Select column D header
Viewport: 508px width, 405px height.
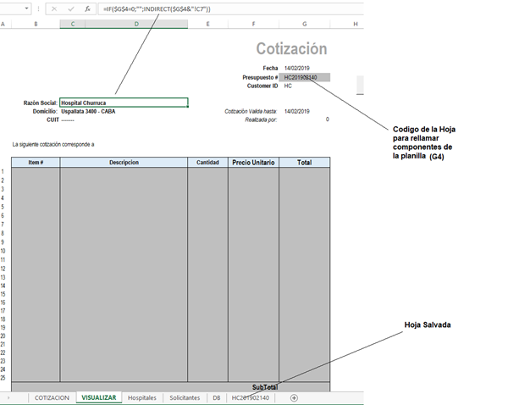pos(136,24)
